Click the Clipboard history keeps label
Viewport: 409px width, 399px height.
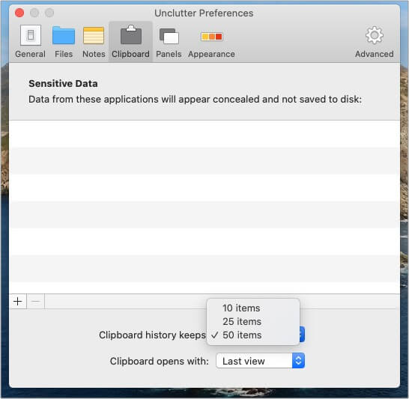[152, 335]
